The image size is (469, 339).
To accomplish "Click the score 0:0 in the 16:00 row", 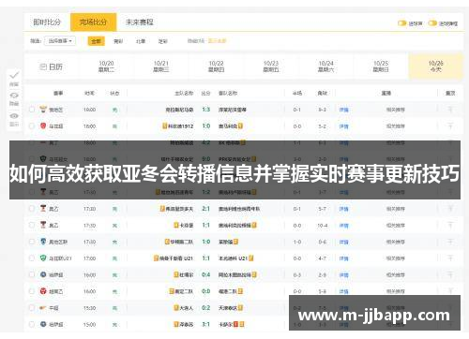I will [205, 291].
